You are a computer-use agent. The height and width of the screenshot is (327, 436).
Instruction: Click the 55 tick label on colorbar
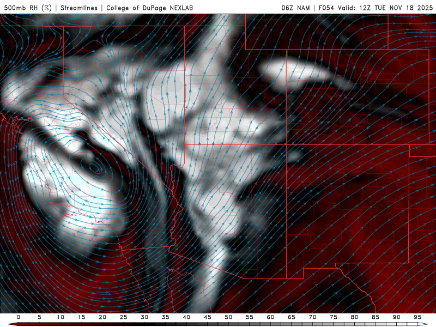click(249, 317)
